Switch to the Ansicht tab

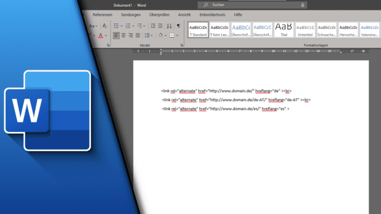184,15
